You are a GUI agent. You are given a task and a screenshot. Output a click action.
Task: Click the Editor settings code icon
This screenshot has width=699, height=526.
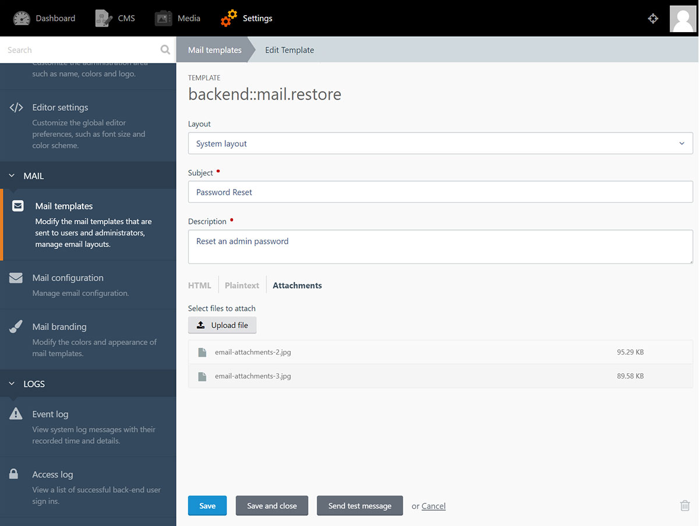(x=16, y=107)
